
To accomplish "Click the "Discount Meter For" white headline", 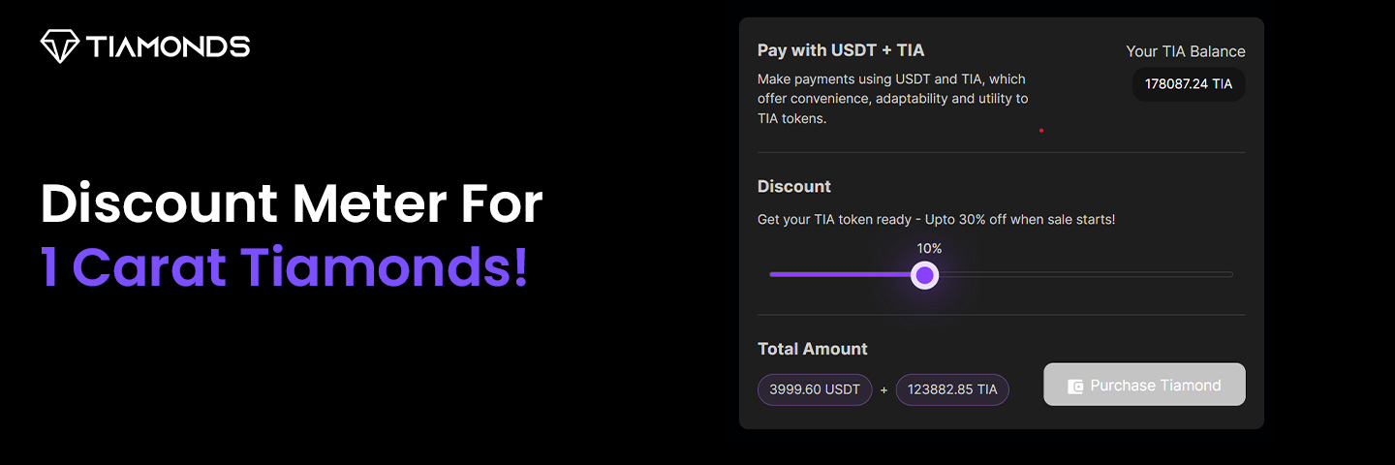I will pos(292,203).
